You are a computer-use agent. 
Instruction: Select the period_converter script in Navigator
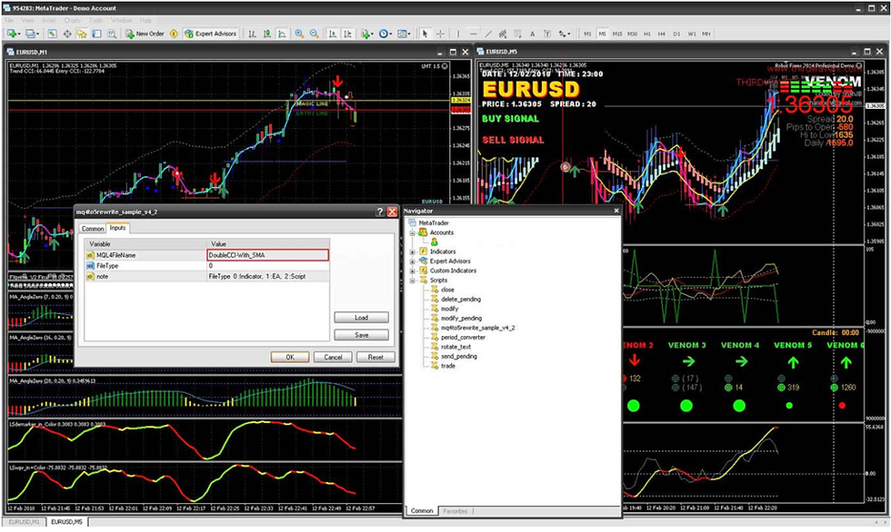(463, 337)
